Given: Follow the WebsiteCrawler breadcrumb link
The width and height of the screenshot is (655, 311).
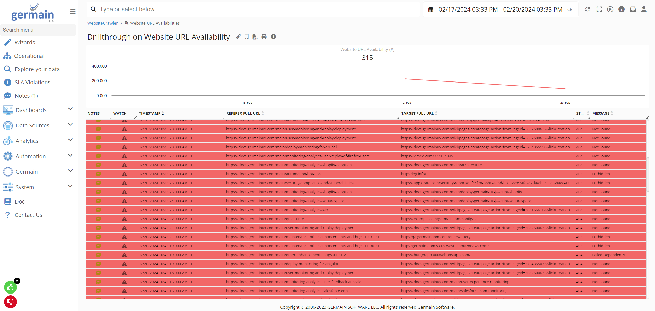Looking at the screenshot, I should point(102,23).
